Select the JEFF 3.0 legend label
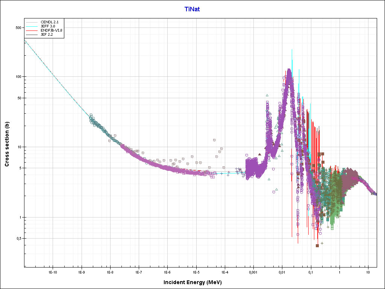The image size is (385, 289). click(x=48, y=26)
